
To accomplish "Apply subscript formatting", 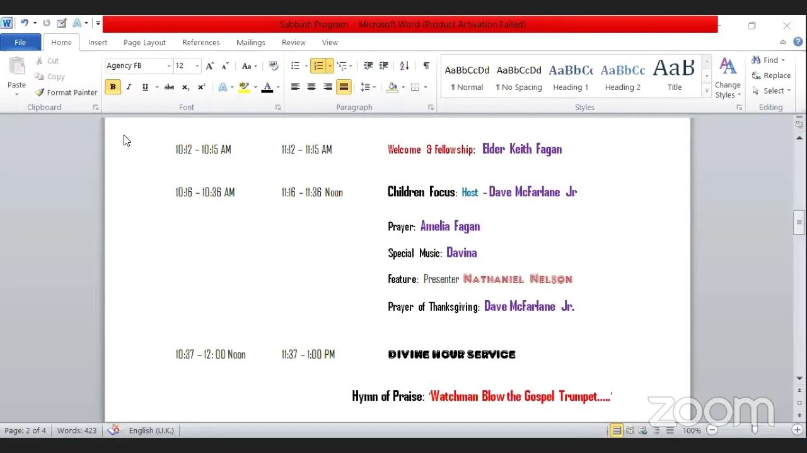I will coord(185,87).
